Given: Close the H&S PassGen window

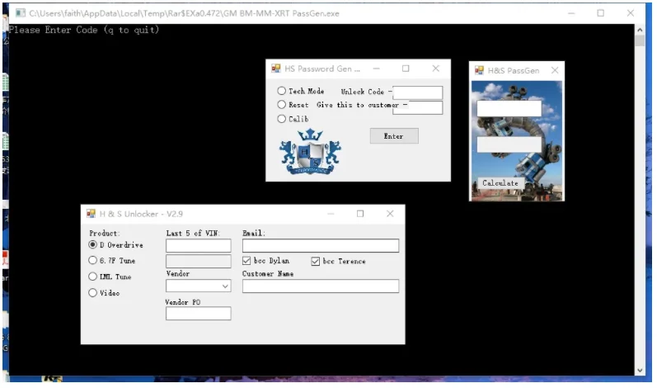Looking at the screenshot, I should 555,70.
